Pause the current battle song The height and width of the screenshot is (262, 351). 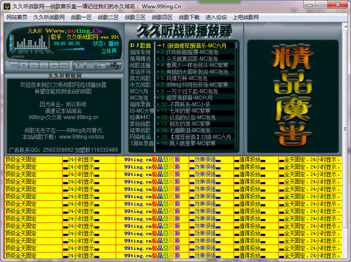pos(34,65)
